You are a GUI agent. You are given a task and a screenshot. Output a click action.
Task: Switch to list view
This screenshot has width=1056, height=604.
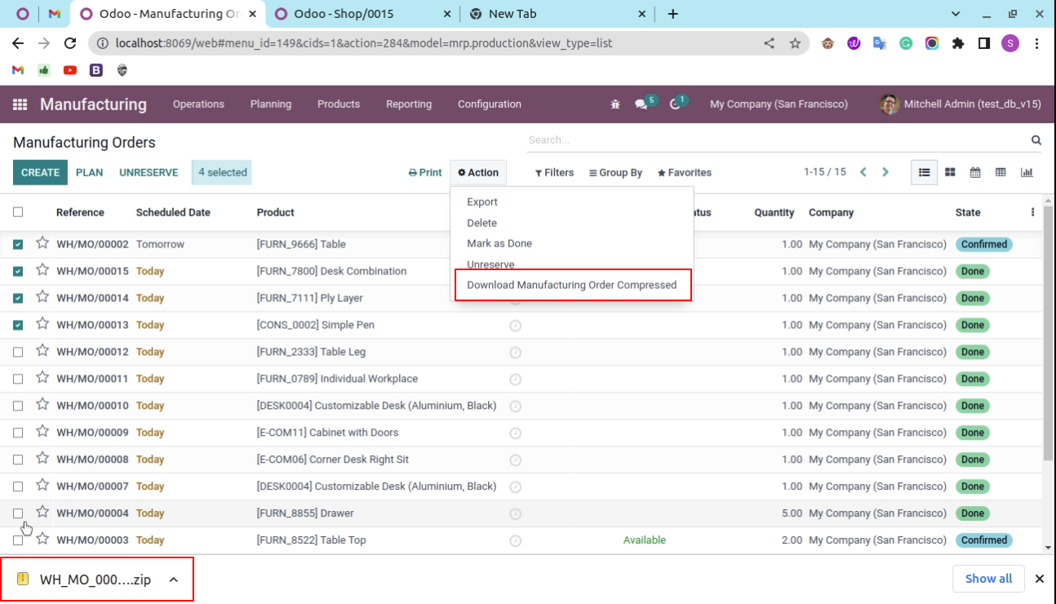pos(925,172)
